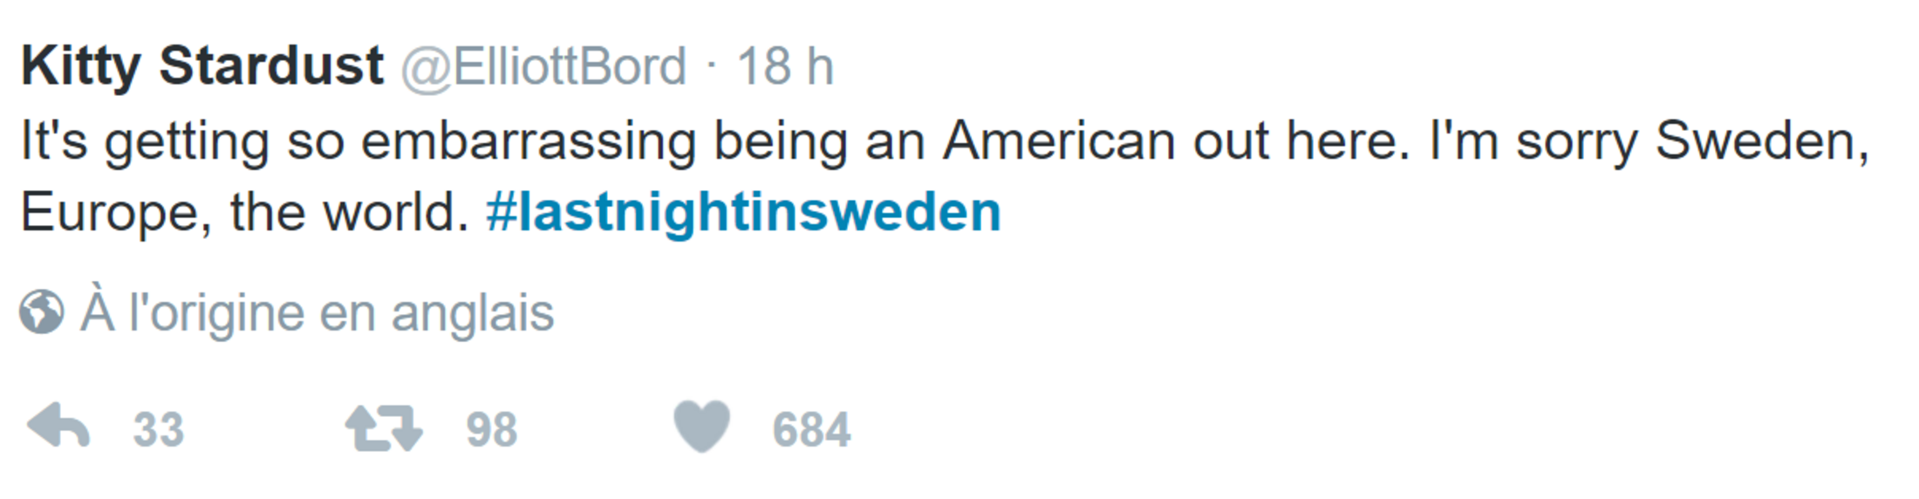Click the word "American" in the tweet
The width and height of the screenshot is (1919, 499).
[x=1059, y=140]
